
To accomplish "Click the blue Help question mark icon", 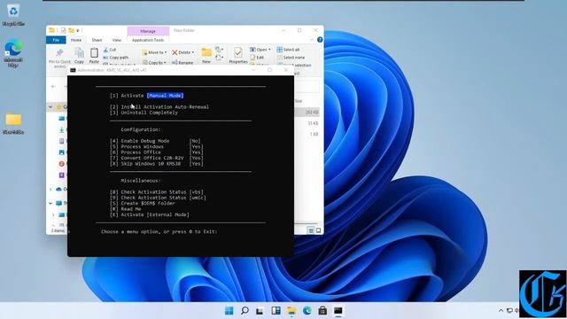I will pos(320,40).
